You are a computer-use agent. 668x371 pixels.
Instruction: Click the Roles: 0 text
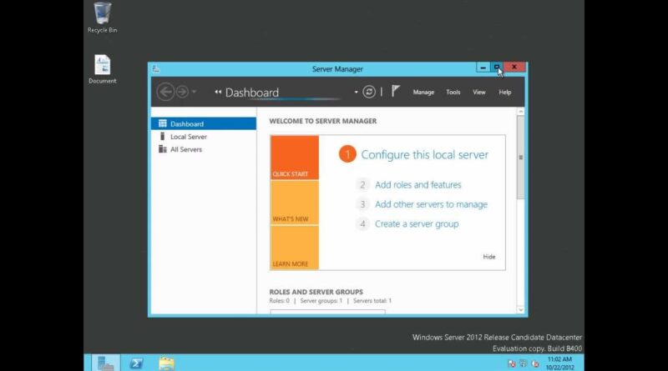279,301
